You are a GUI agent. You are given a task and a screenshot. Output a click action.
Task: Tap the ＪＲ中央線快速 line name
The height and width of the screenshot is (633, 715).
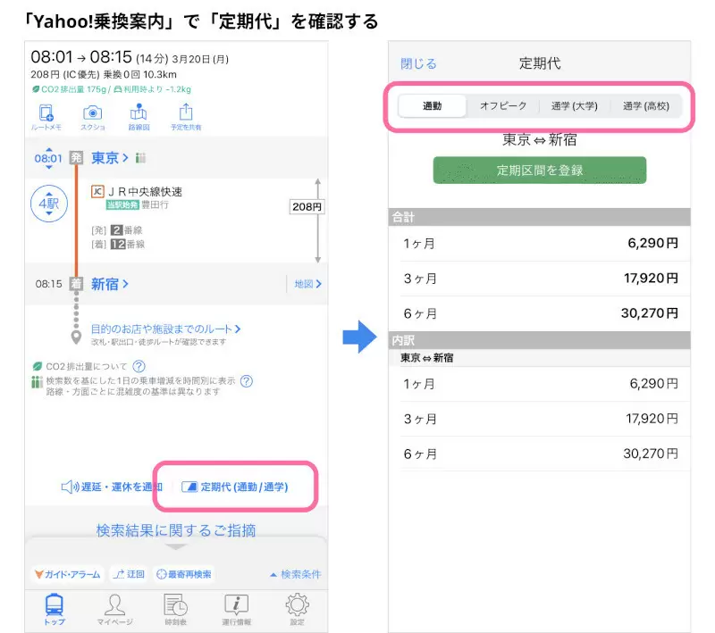click(145, 191)
